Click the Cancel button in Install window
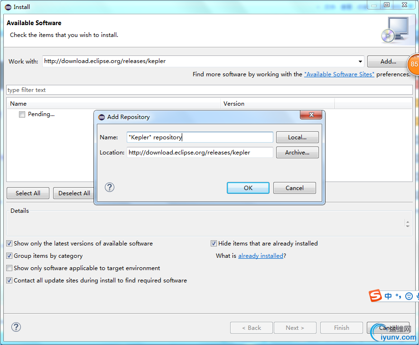Image resolution: width=419 pixels, height=345 pixels. pyautogui.click(x=388, y=327)
